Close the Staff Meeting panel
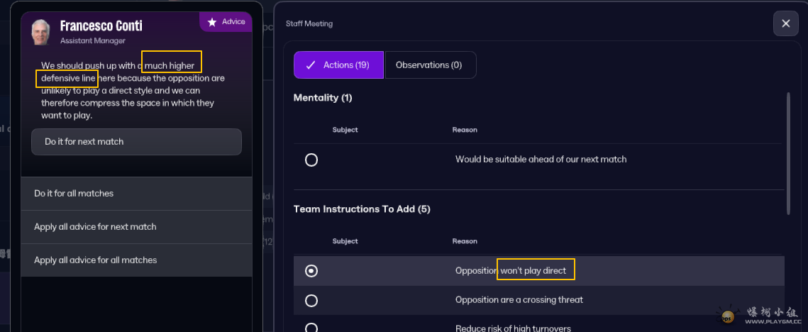 pyautogui.click(x=785, y=23)
